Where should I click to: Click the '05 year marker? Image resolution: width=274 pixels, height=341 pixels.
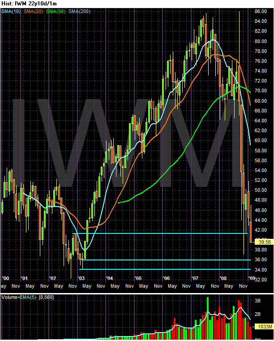pyautogui.click(x=138, y=278)
